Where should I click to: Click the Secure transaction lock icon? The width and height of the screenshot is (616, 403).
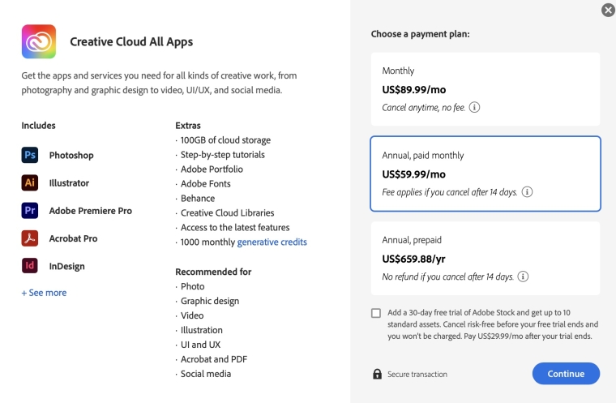[x=377, y=374]
